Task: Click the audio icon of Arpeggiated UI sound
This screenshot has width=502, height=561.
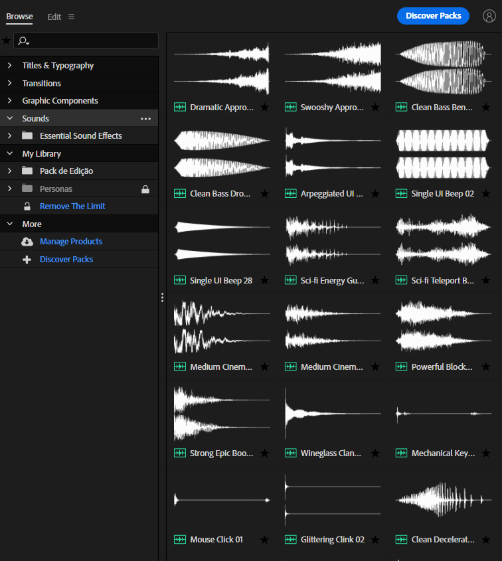Action: [x=291, y=194]
